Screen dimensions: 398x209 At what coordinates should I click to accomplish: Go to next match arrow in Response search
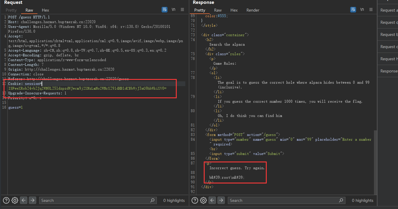[221, 200]
